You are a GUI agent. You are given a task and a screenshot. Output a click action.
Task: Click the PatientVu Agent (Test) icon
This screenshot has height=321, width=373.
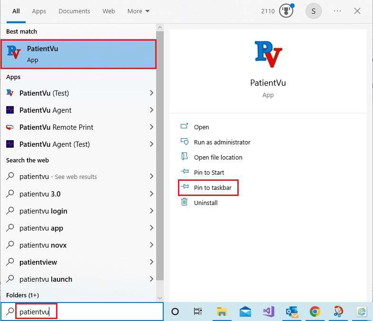point(10,144)
